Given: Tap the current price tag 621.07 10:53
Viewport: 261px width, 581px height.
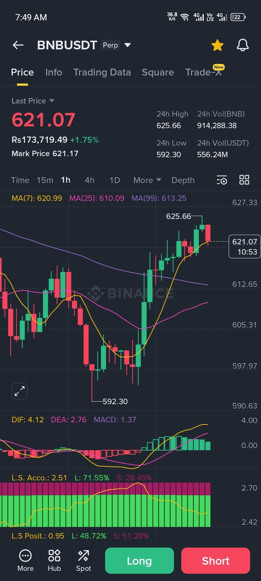Looking at the screenshot, I should point(245,247).
